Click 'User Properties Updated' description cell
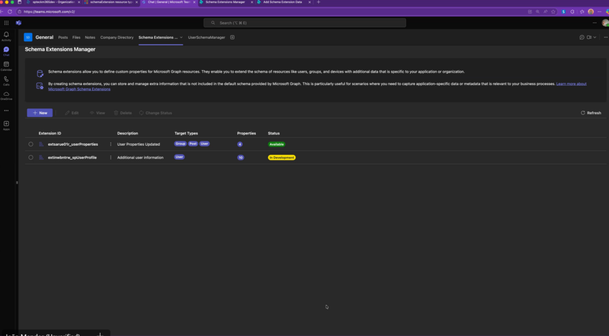This screenshot has width=609, height=336. (138, 144)
